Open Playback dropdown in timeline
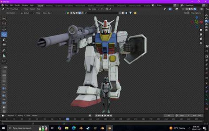Screen dimensions: 209x131 [12, 116]
